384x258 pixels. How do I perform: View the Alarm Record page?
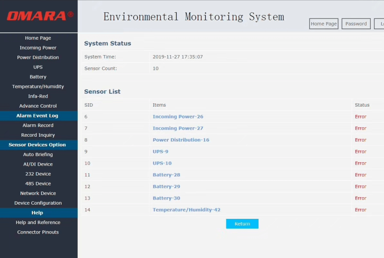tap(38, 125)
